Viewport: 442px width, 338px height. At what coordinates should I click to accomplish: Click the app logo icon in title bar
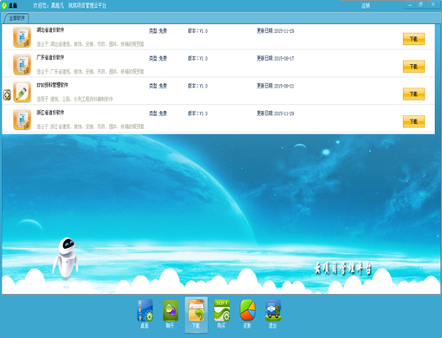point(4,5)
